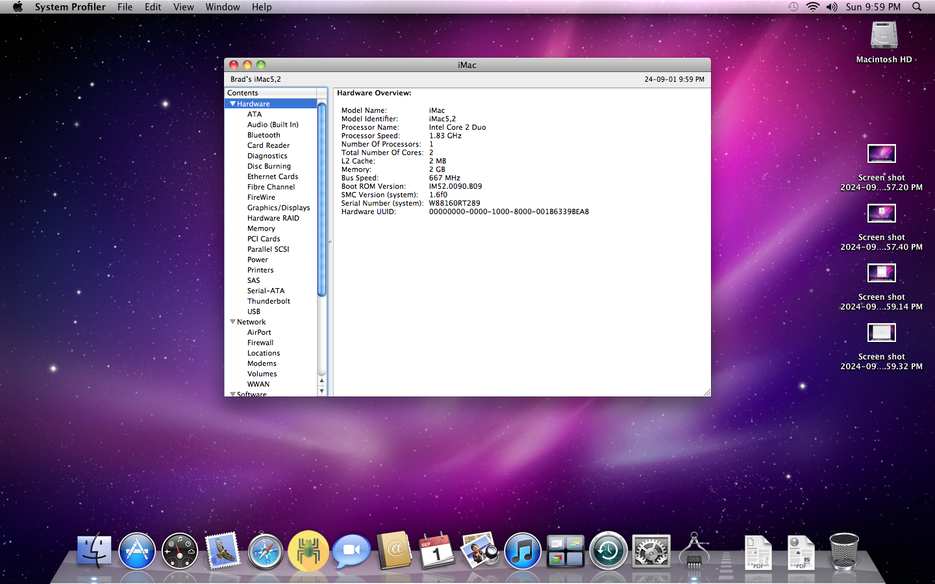Open Mail stamp icon in dock
This screenshot has height=584, width=935.
pyautogui.click(x=223, y=551)
